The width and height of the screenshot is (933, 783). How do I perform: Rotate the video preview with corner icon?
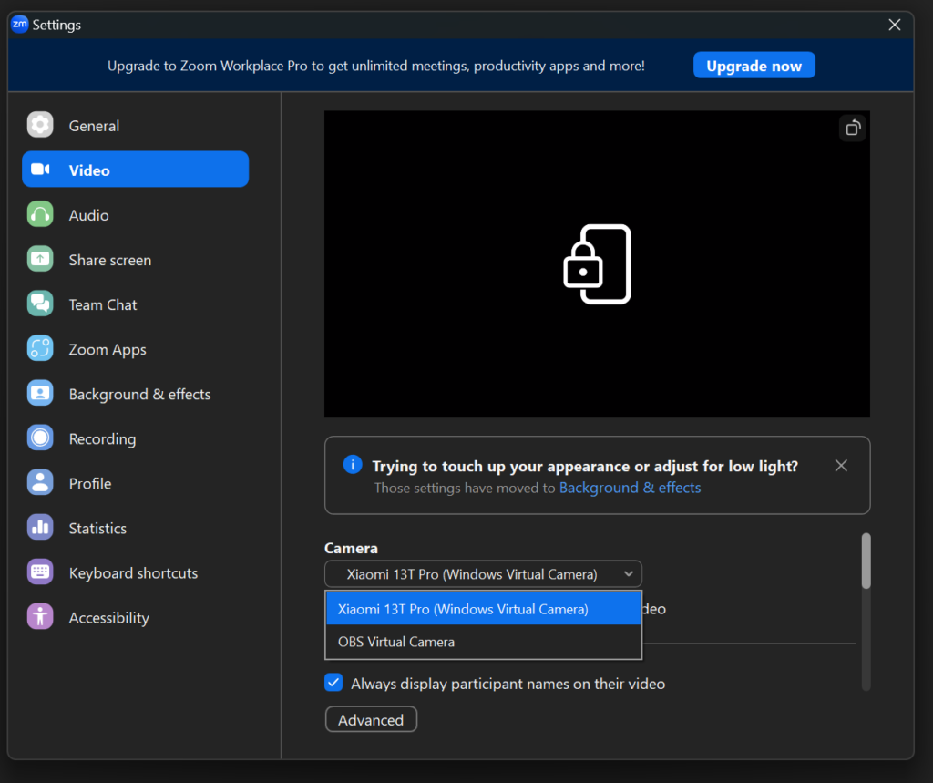click(x=852, y=129)
